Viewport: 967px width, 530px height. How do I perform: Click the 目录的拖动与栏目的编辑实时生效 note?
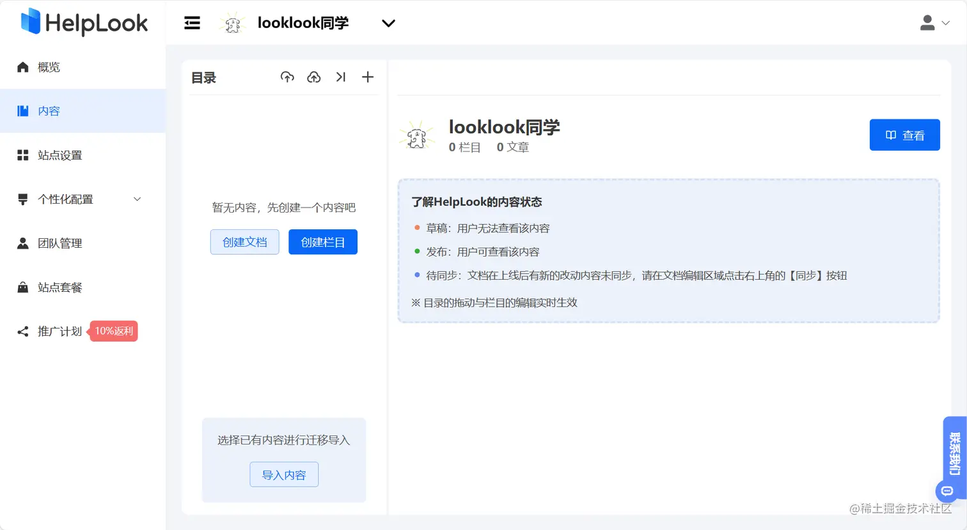[494, 303]
